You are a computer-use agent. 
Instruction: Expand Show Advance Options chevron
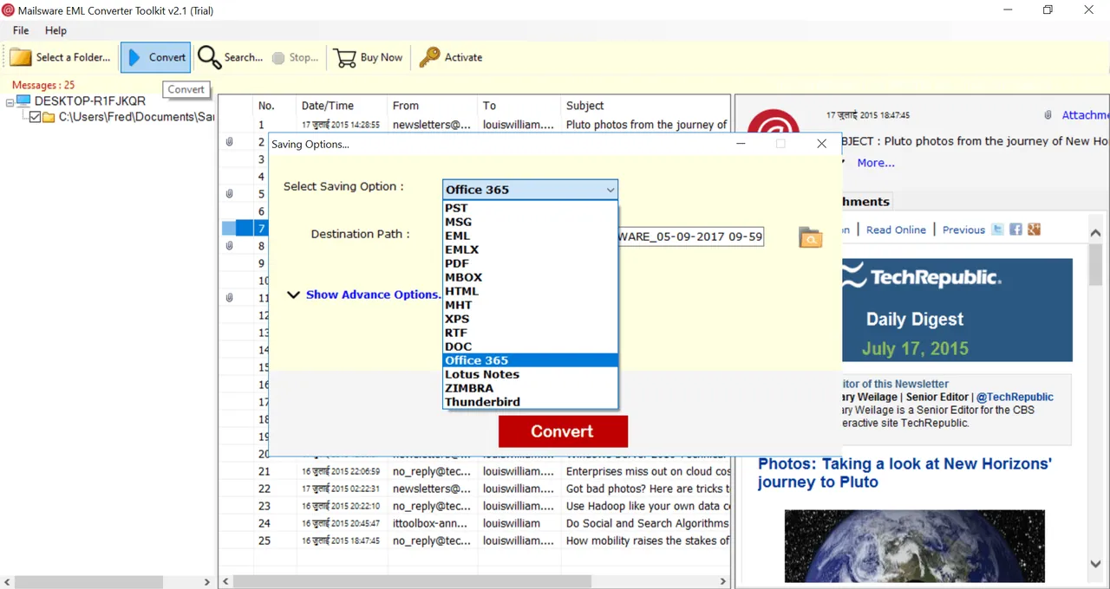pos(293,294)
